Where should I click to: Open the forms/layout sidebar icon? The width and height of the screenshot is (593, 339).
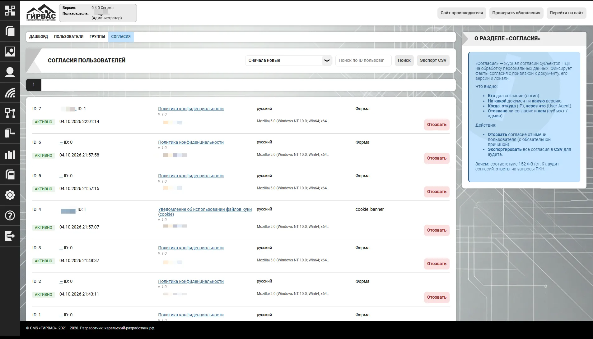10,133
